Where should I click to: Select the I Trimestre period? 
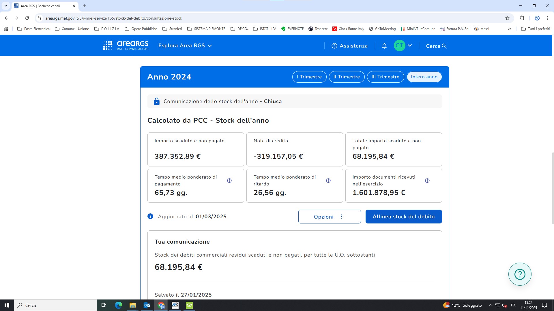[309, 77]
